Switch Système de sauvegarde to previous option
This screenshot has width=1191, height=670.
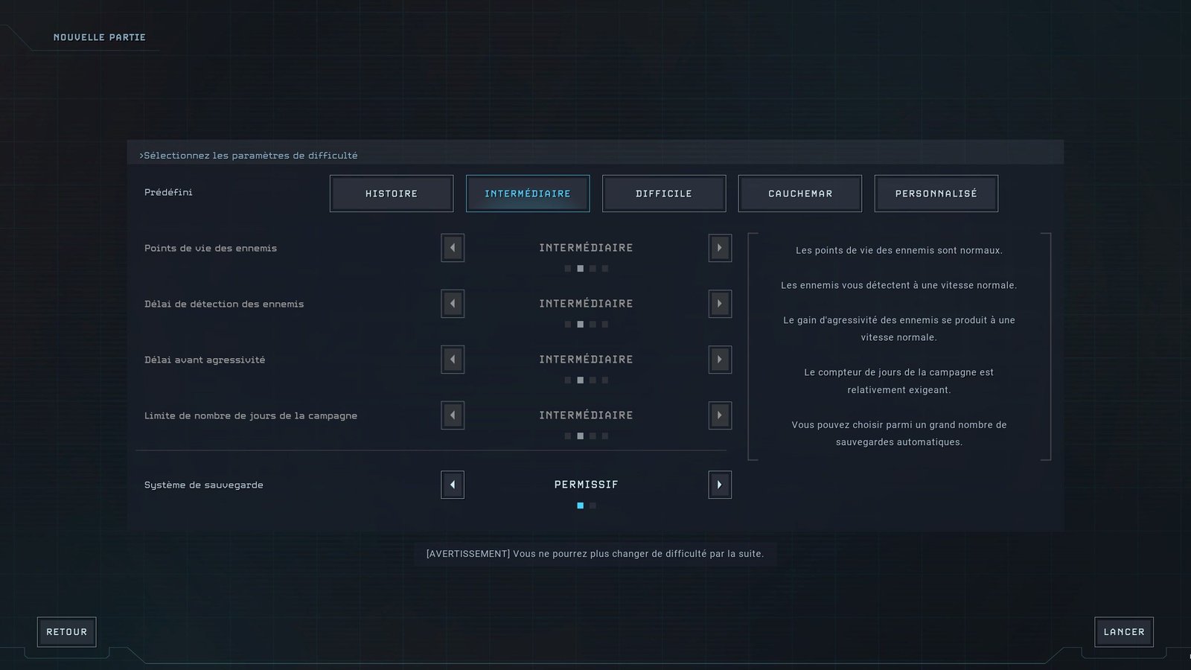453,485
